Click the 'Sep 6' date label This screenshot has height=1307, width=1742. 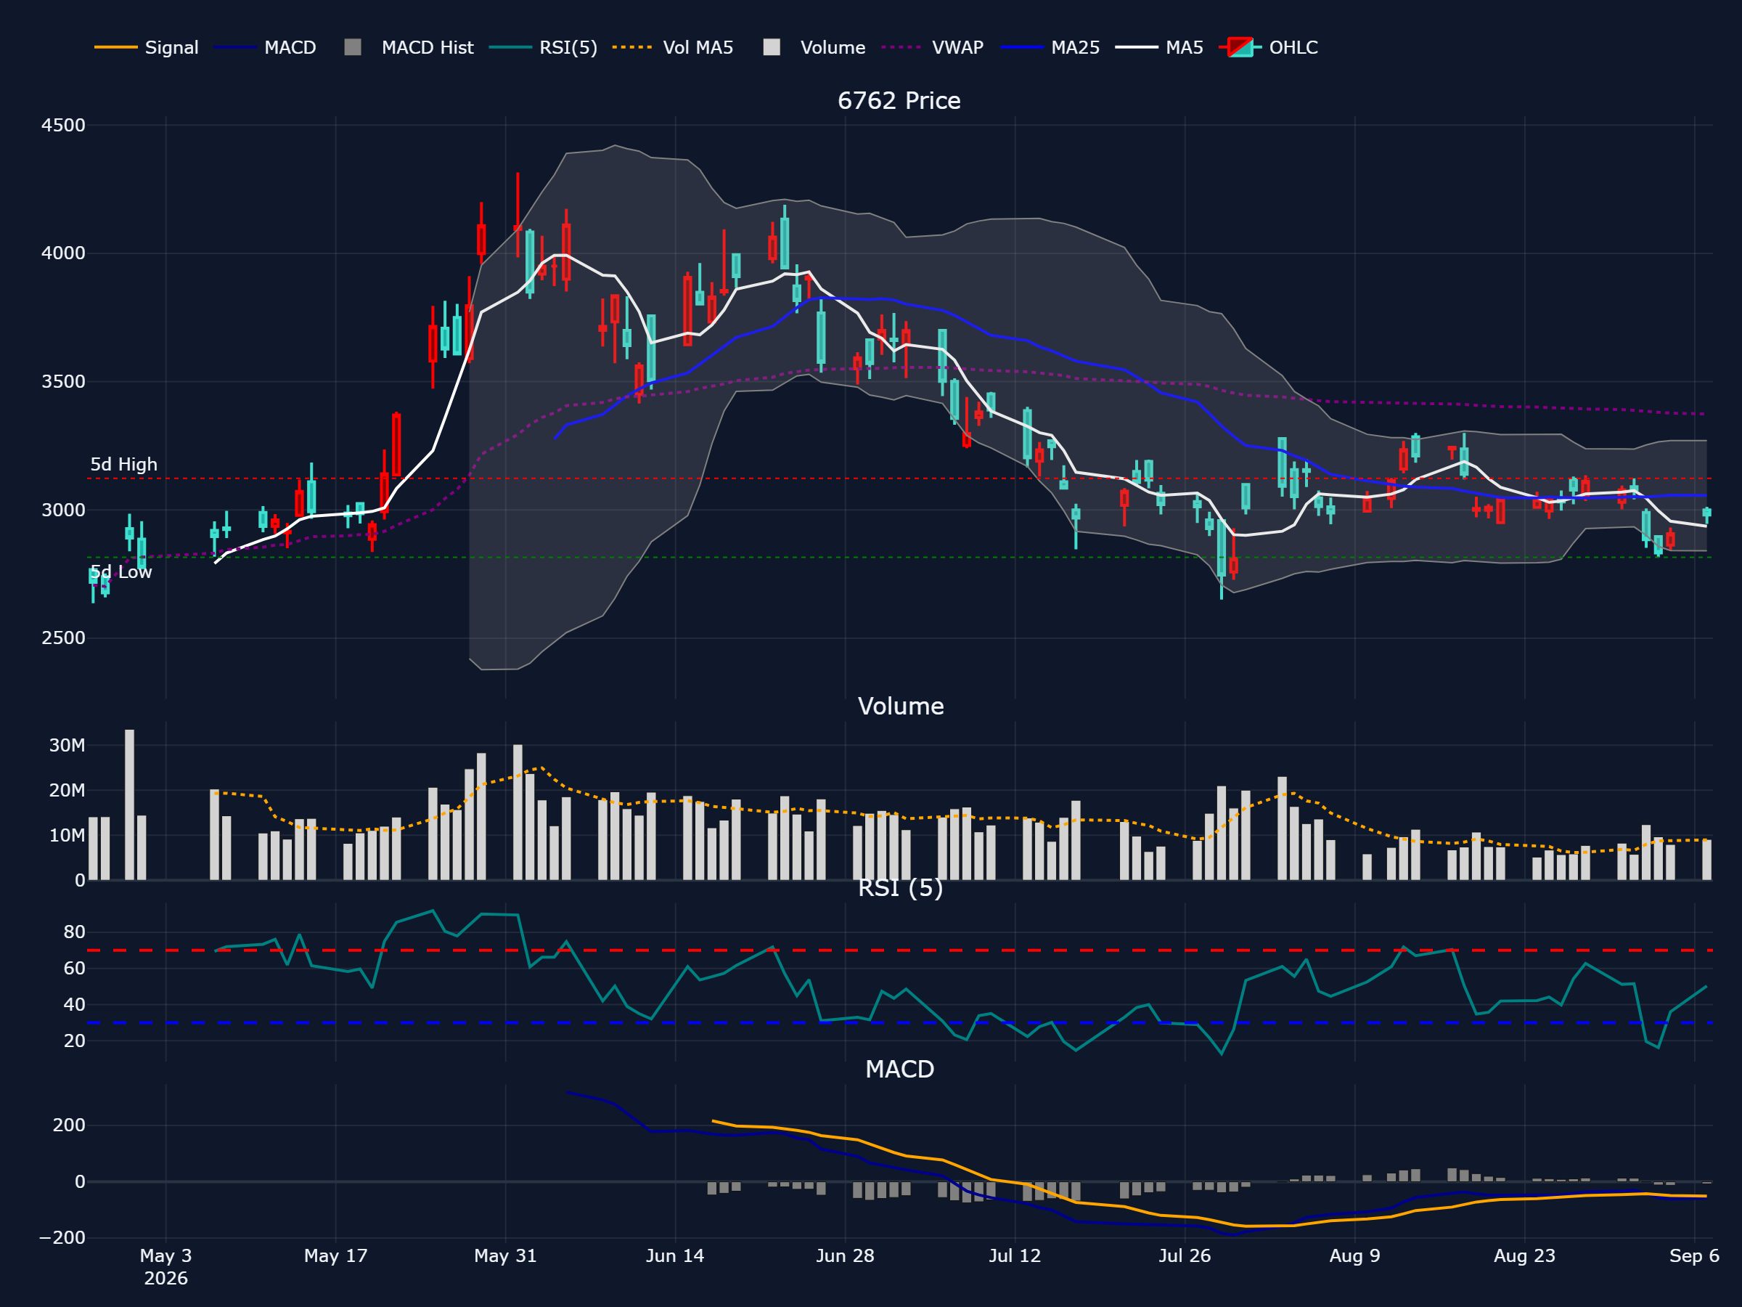click(1694, 1255)
